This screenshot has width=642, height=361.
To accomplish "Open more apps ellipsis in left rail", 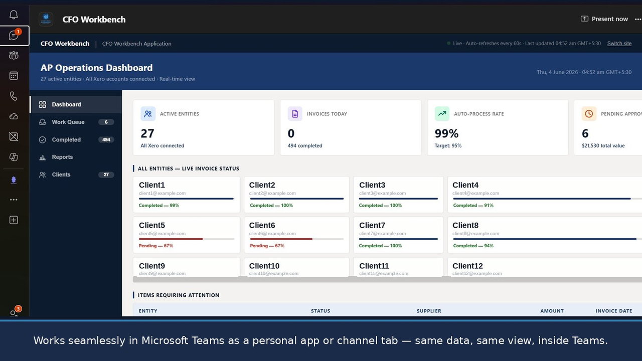I will (14, 200).
